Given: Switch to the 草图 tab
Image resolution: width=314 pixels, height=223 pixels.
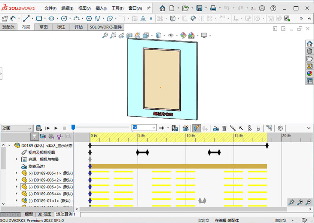Looking at the screenshot, I should [43, 27].
